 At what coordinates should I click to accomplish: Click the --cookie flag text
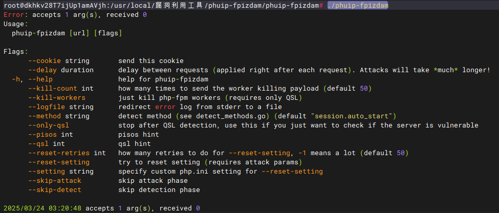pos(45,60)
